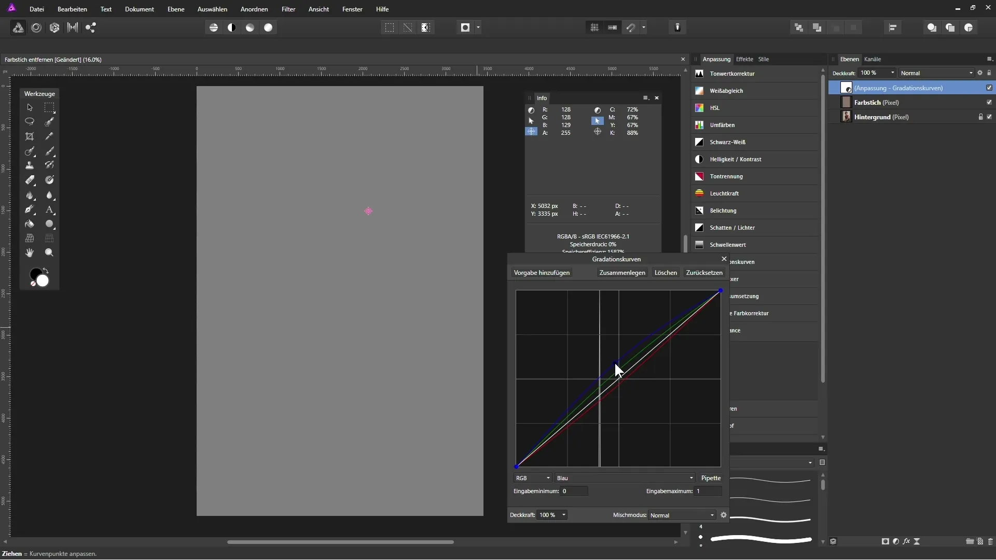Uncheck the Hintergrund layer visibility
This screenshot has width=996, height=560.
pos(989,117)
